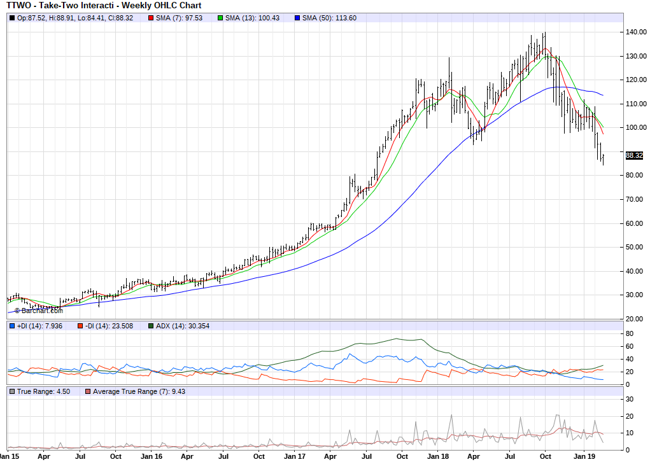
Task: Click the Jan 16 date axis label
Action: [152, 456]
